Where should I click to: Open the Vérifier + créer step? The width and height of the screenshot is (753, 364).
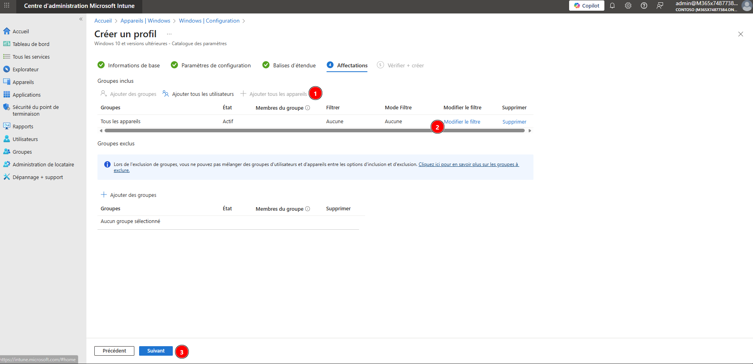click(x=400, y=65)
